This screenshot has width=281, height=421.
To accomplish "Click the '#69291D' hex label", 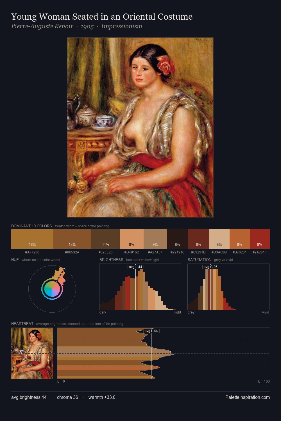I will [x=198, y=252].
